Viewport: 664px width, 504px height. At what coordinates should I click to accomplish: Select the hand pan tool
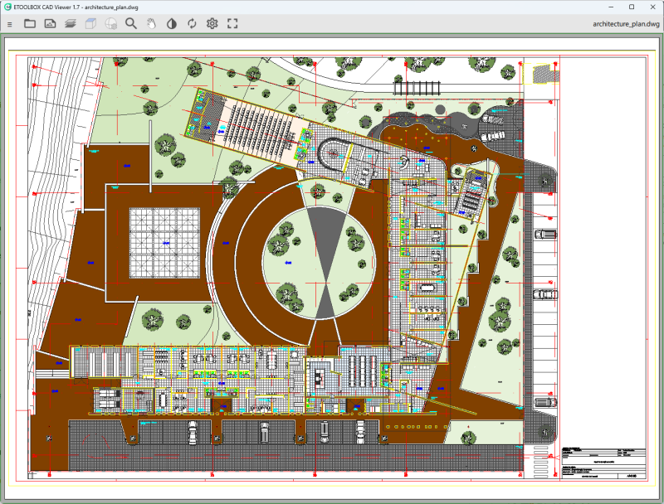point(151,24)
